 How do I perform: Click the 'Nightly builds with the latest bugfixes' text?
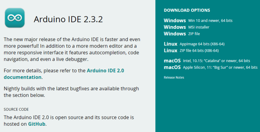point(71,92)
